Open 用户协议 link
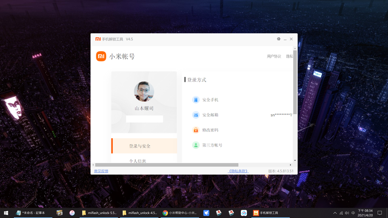The width and height of the screenshot is (388, 218). 274,57
